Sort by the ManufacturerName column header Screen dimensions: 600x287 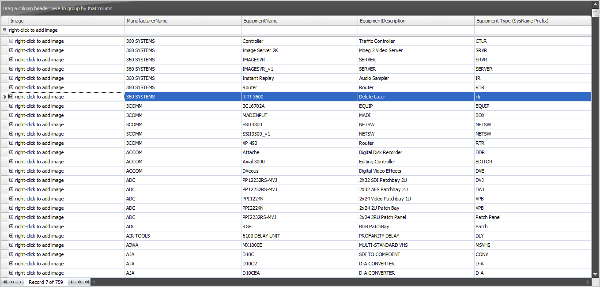183,21
